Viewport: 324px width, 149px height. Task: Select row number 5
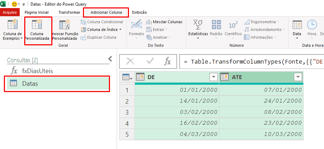coord(127,135)
